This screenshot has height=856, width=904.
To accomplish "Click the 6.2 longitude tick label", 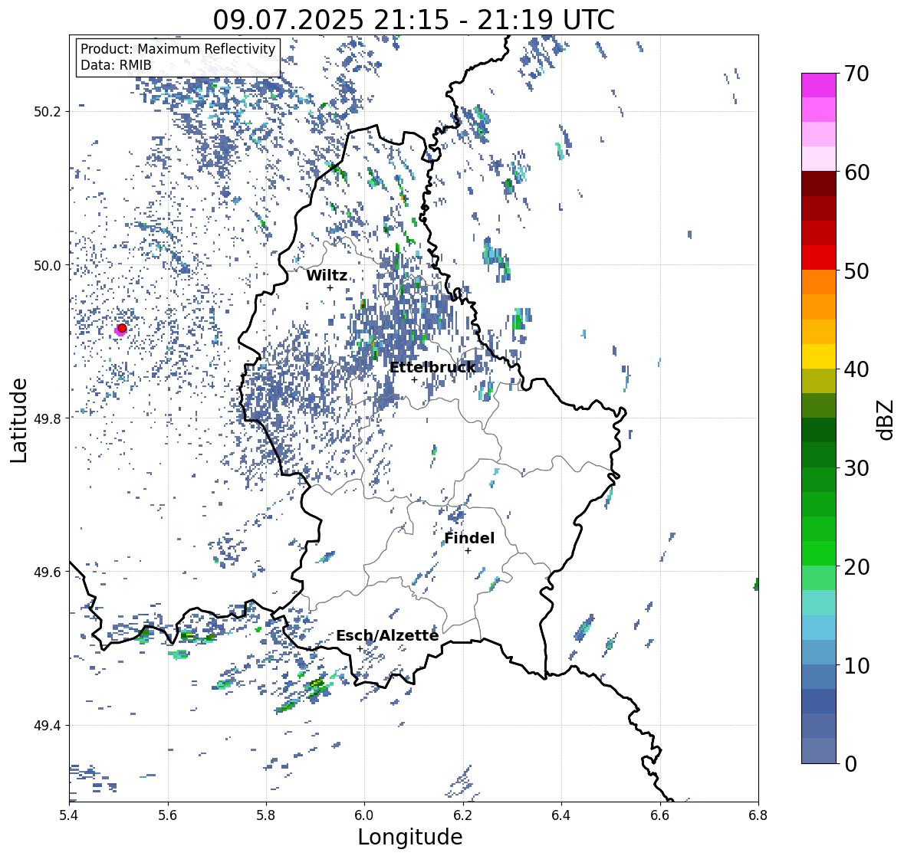I will 463,815.
